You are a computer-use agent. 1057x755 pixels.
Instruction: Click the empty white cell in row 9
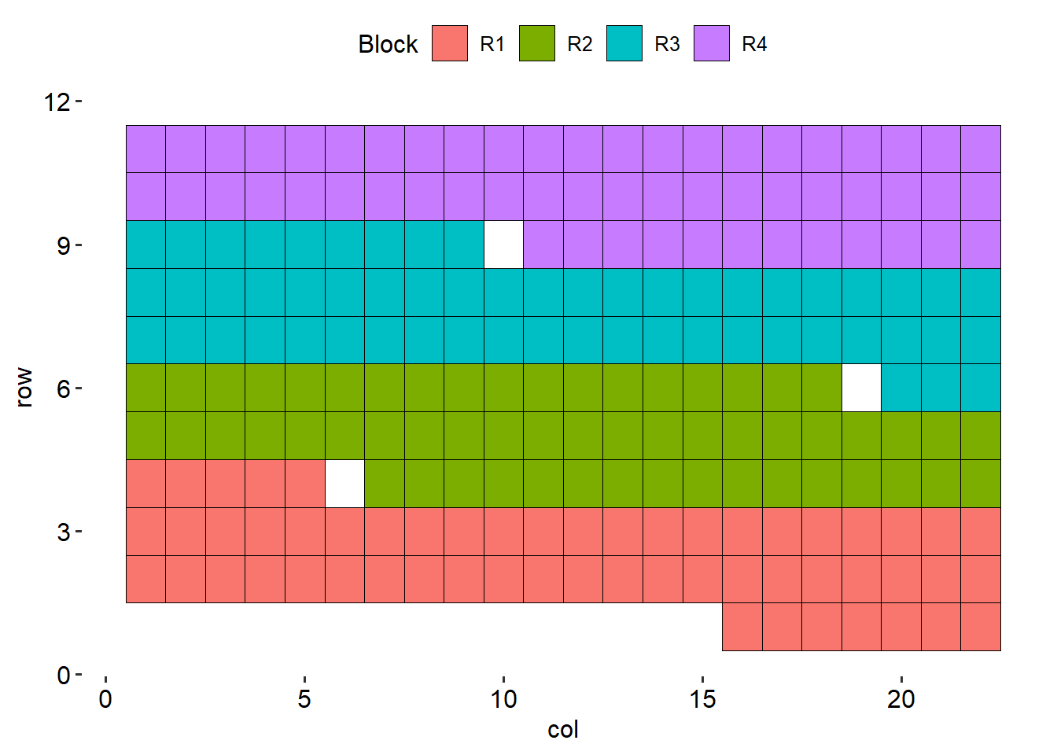[503, 245]
